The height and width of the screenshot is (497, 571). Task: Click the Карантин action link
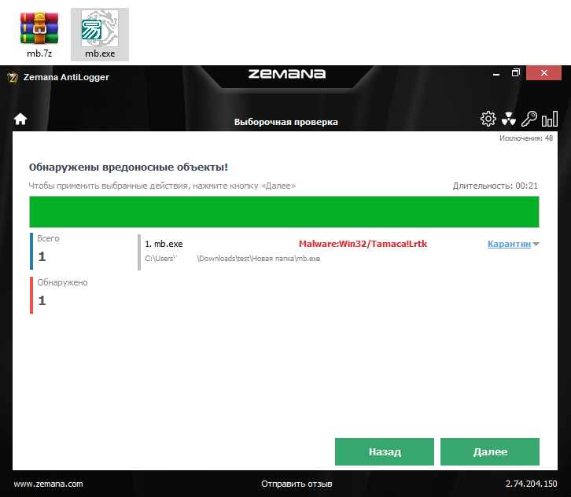509,244
